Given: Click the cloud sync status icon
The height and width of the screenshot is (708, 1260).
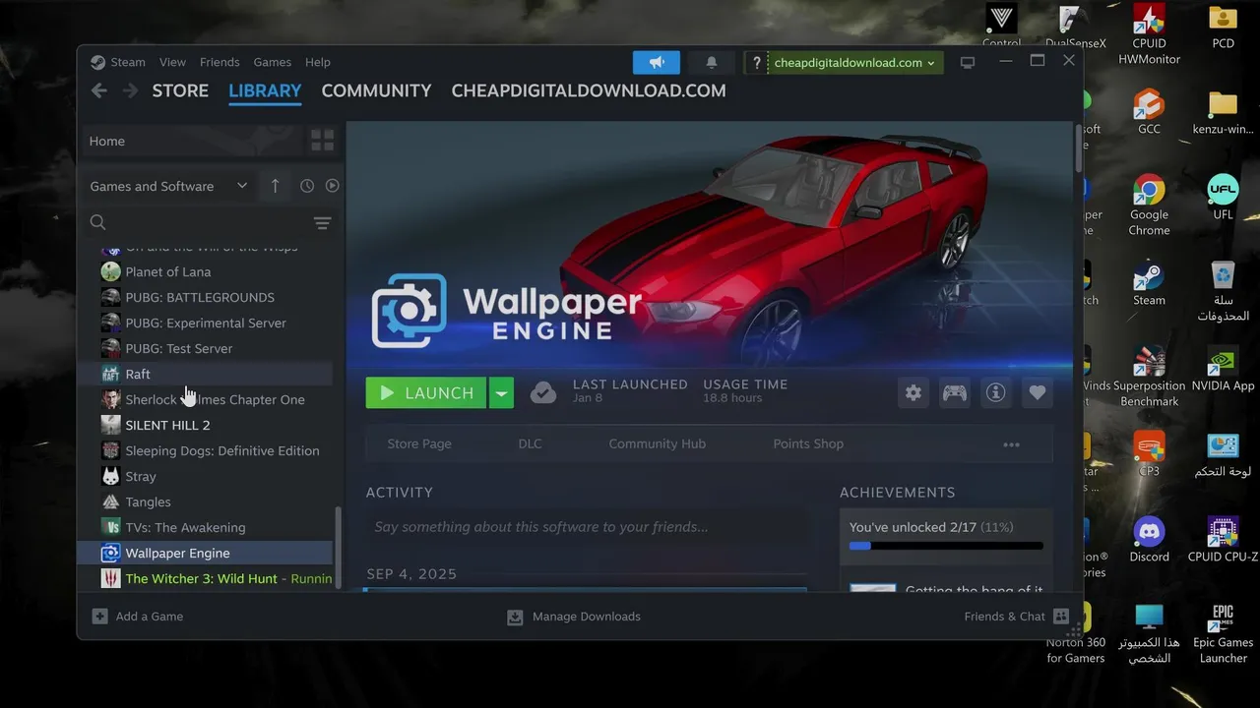Looking at the screenshot, I should [543, 392].
